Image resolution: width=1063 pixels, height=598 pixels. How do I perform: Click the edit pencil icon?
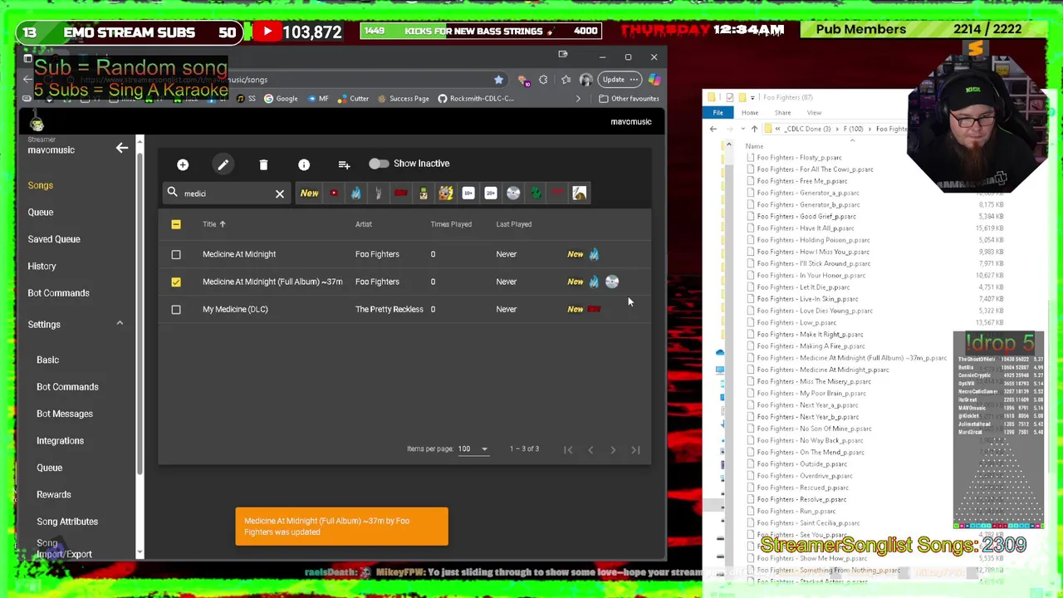click(223, 164)
